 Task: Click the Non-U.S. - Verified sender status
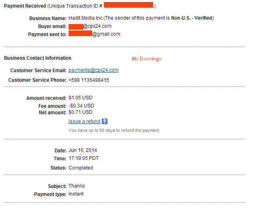pyautogui.click(x=192, y=18)
